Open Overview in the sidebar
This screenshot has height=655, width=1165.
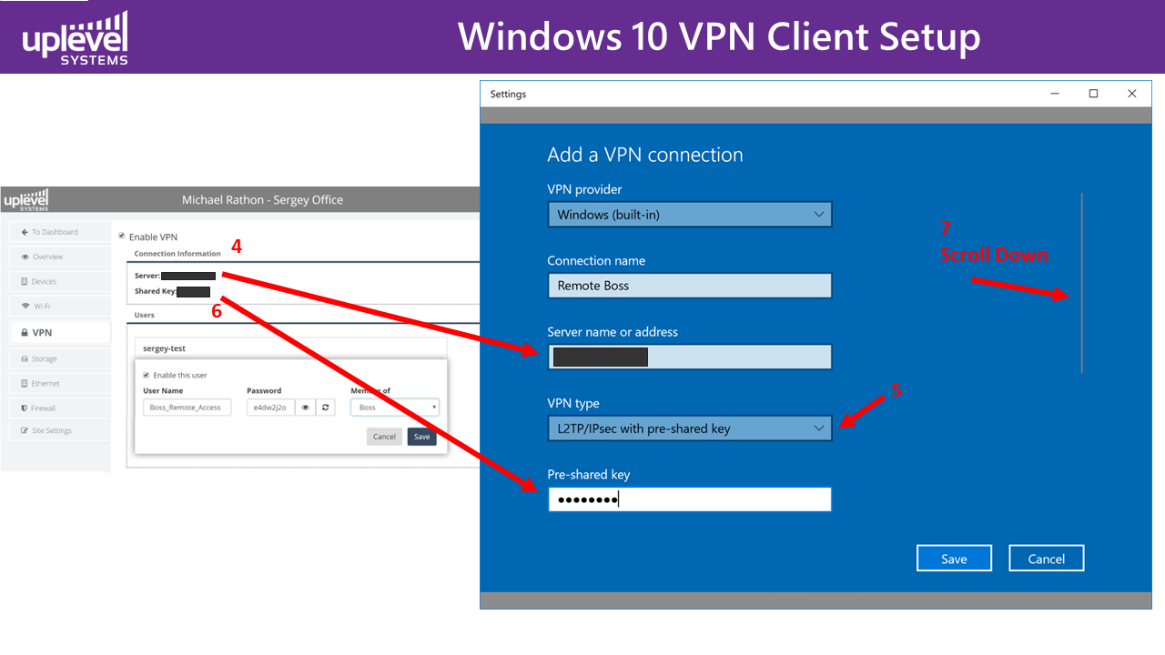pos(60,257)
